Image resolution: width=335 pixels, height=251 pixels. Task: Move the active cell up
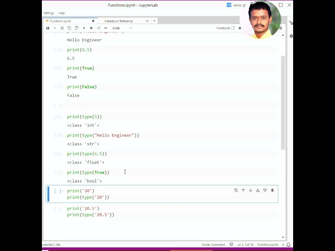click(243, 190)
